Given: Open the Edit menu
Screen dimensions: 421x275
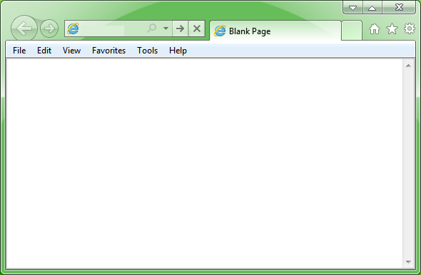Looking at the screenshot, I should tap(44, 51).
